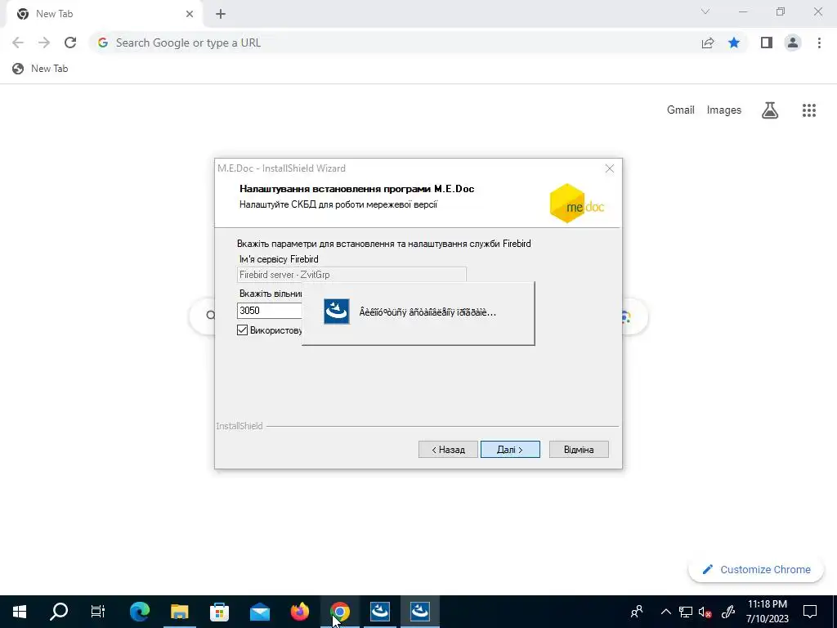Open Microsoft Store from taskbar

pyautogui.click(x=219, y=612)
